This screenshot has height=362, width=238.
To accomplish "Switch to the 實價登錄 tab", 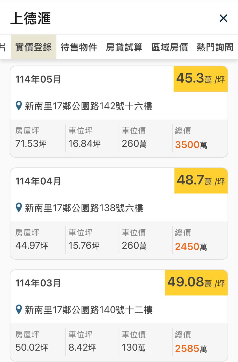I will pyautogui.click(x=34, y=47).
